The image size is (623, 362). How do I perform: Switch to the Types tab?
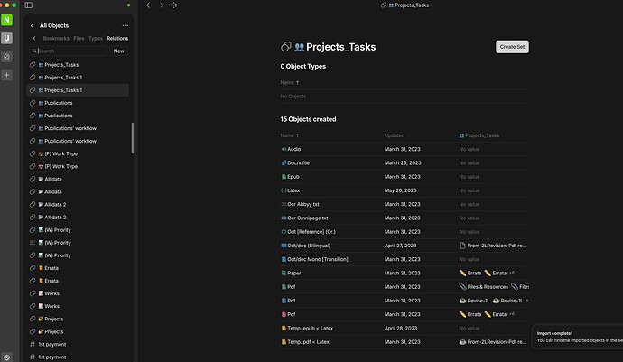pos(96,38)
